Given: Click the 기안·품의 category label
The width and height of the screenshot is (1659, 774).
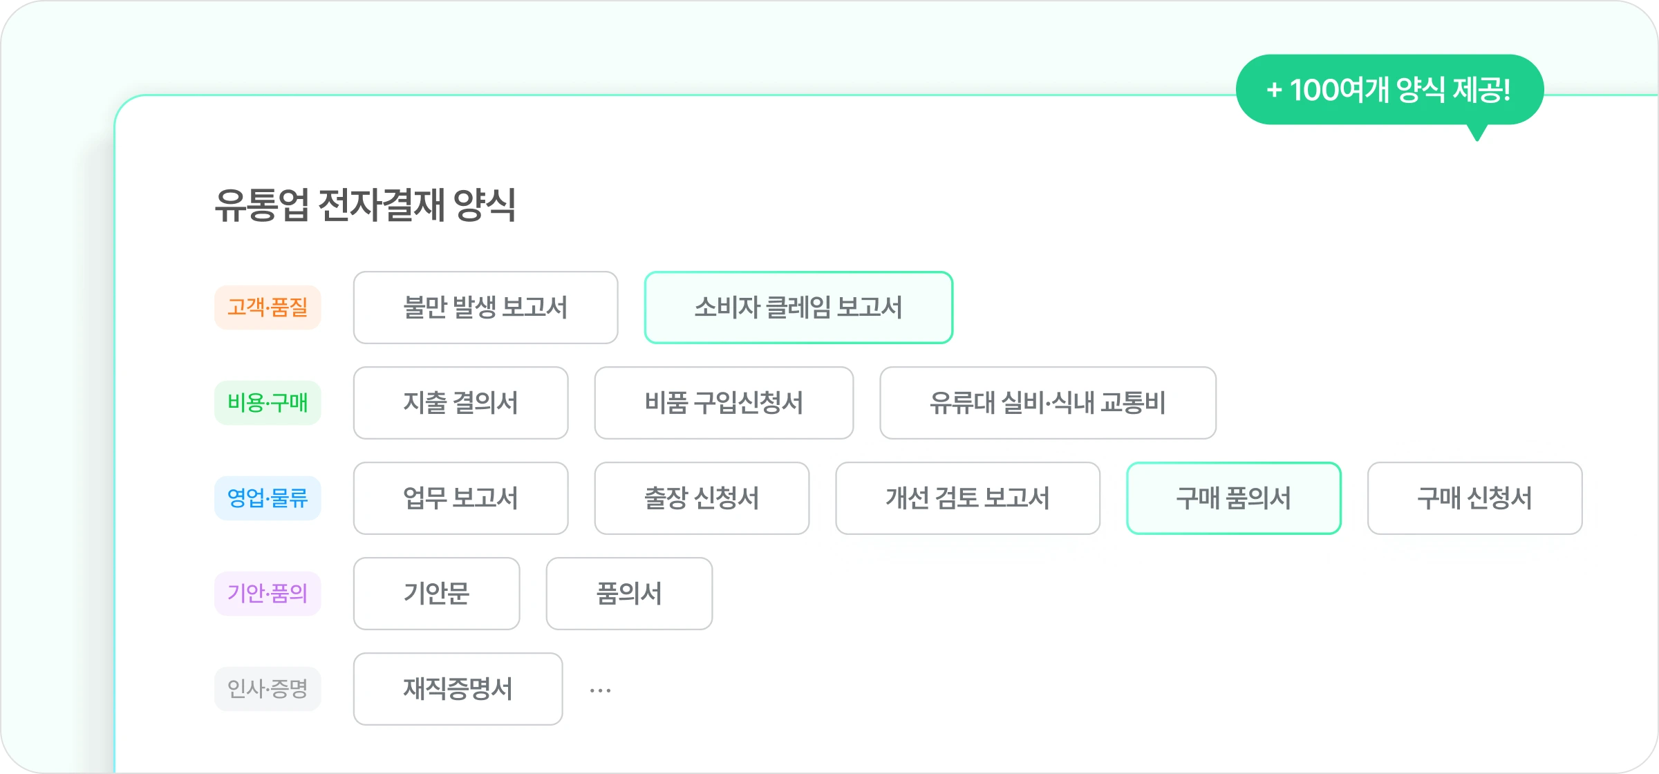Looking at the screenshot, I should tap(268, 594).
